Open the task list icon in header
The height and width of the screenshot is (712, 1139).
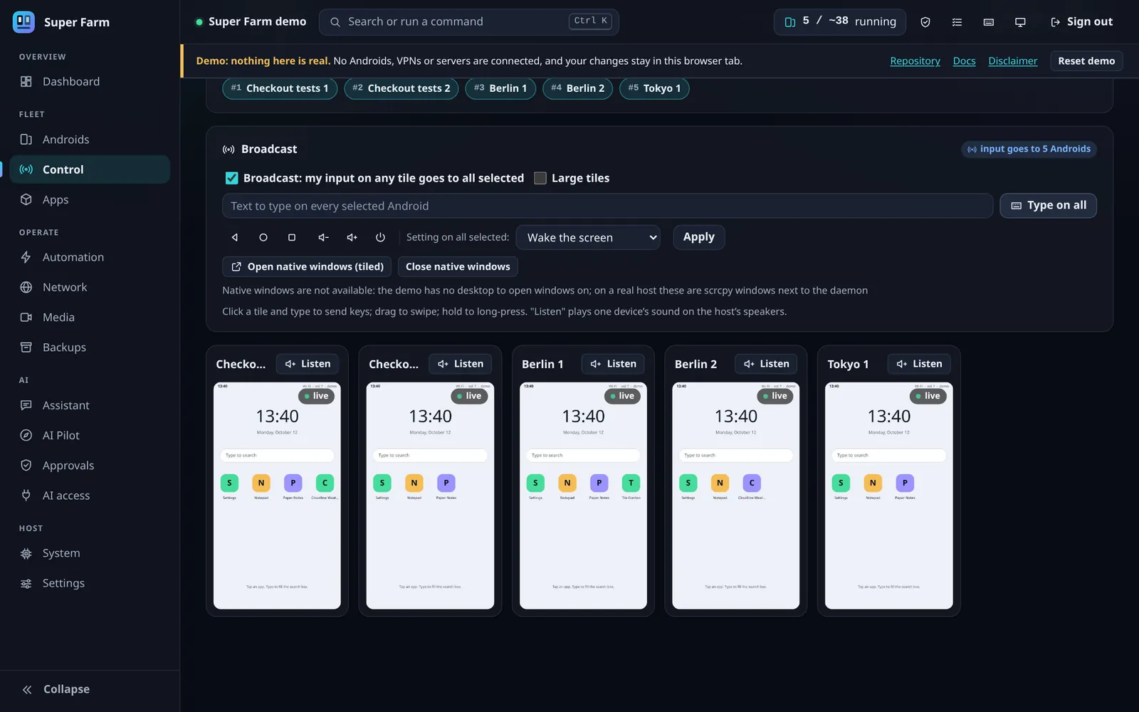pyautogui.click(x=957, y=22)
